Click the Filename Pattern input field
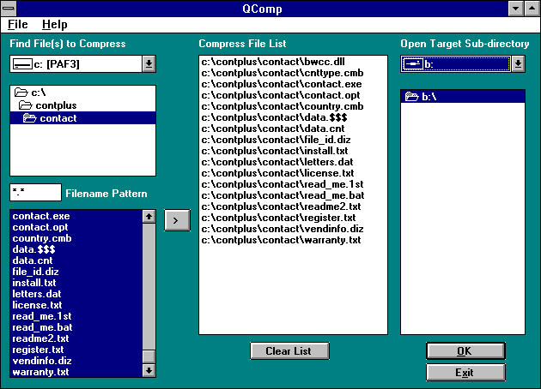The image size is (541, 389). [x=35, y=193]
